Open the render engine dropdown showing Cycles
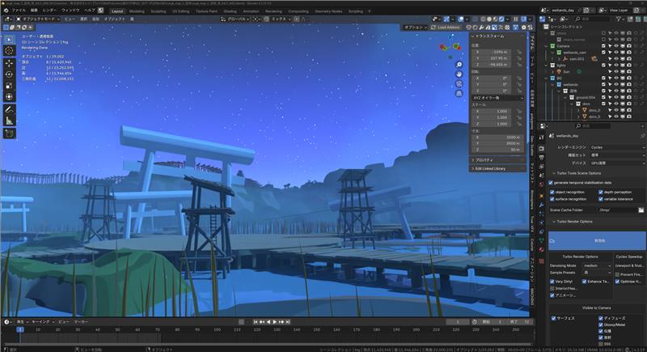 [x=614, y=147]
